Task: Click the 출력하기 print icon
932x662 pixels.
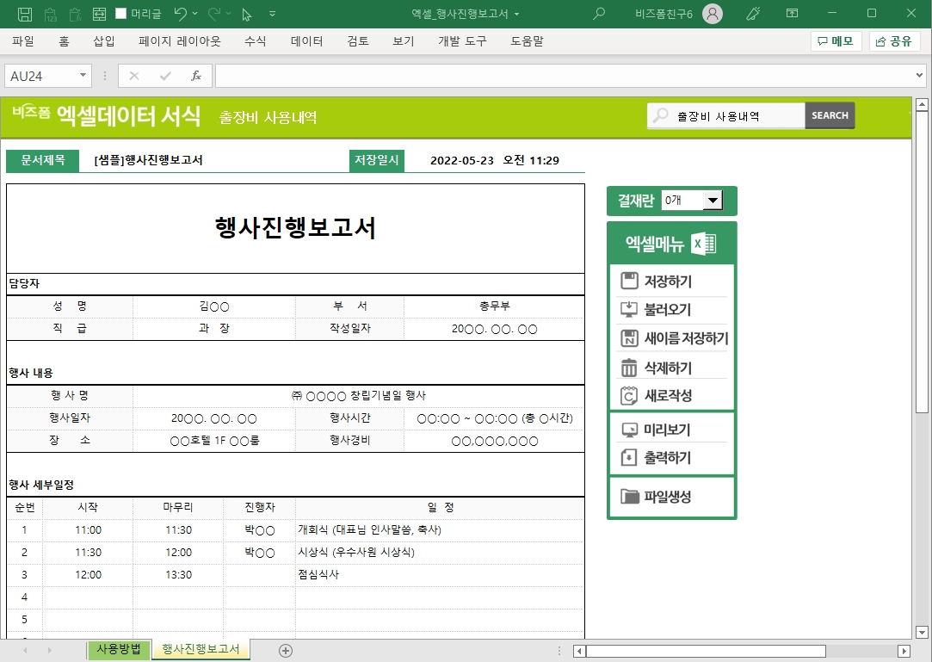Action: pyautogui.click(x=629, y=457)
